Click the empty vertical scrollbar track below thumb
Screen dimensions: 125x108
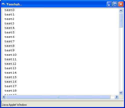[x=121, y=59]
